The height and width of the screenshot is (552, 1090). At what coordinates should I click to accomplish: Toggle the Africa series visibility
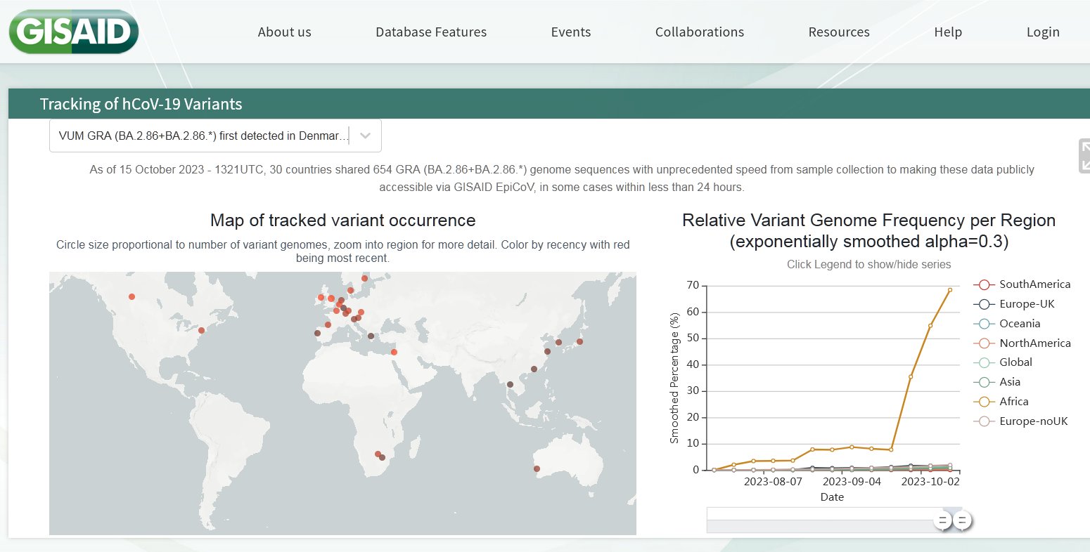[x=984, y=402]
